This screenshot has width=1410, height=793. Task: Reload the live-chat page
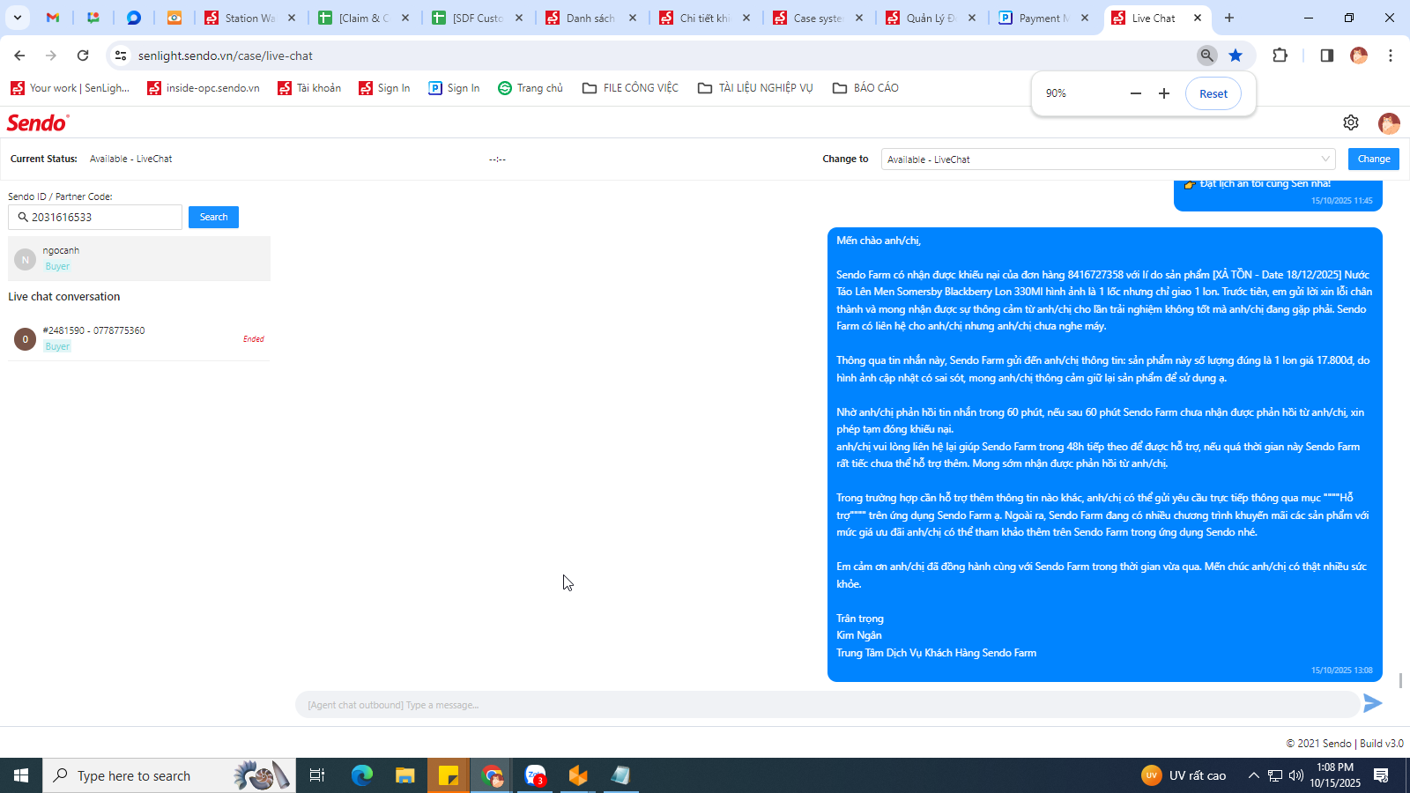point(83,56)
